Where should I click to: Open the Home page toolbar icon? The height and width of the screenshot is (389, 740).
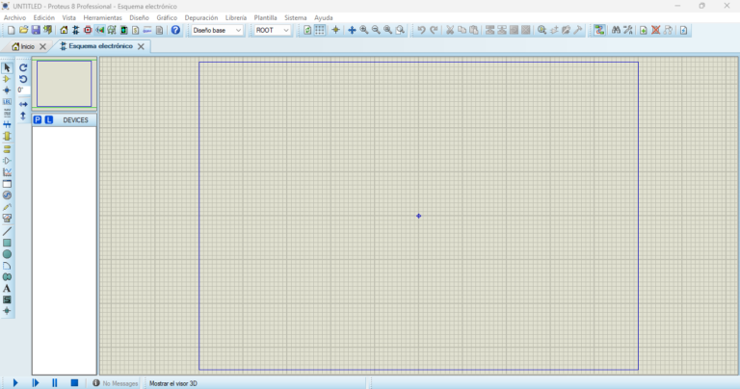[x=64, y=30]
